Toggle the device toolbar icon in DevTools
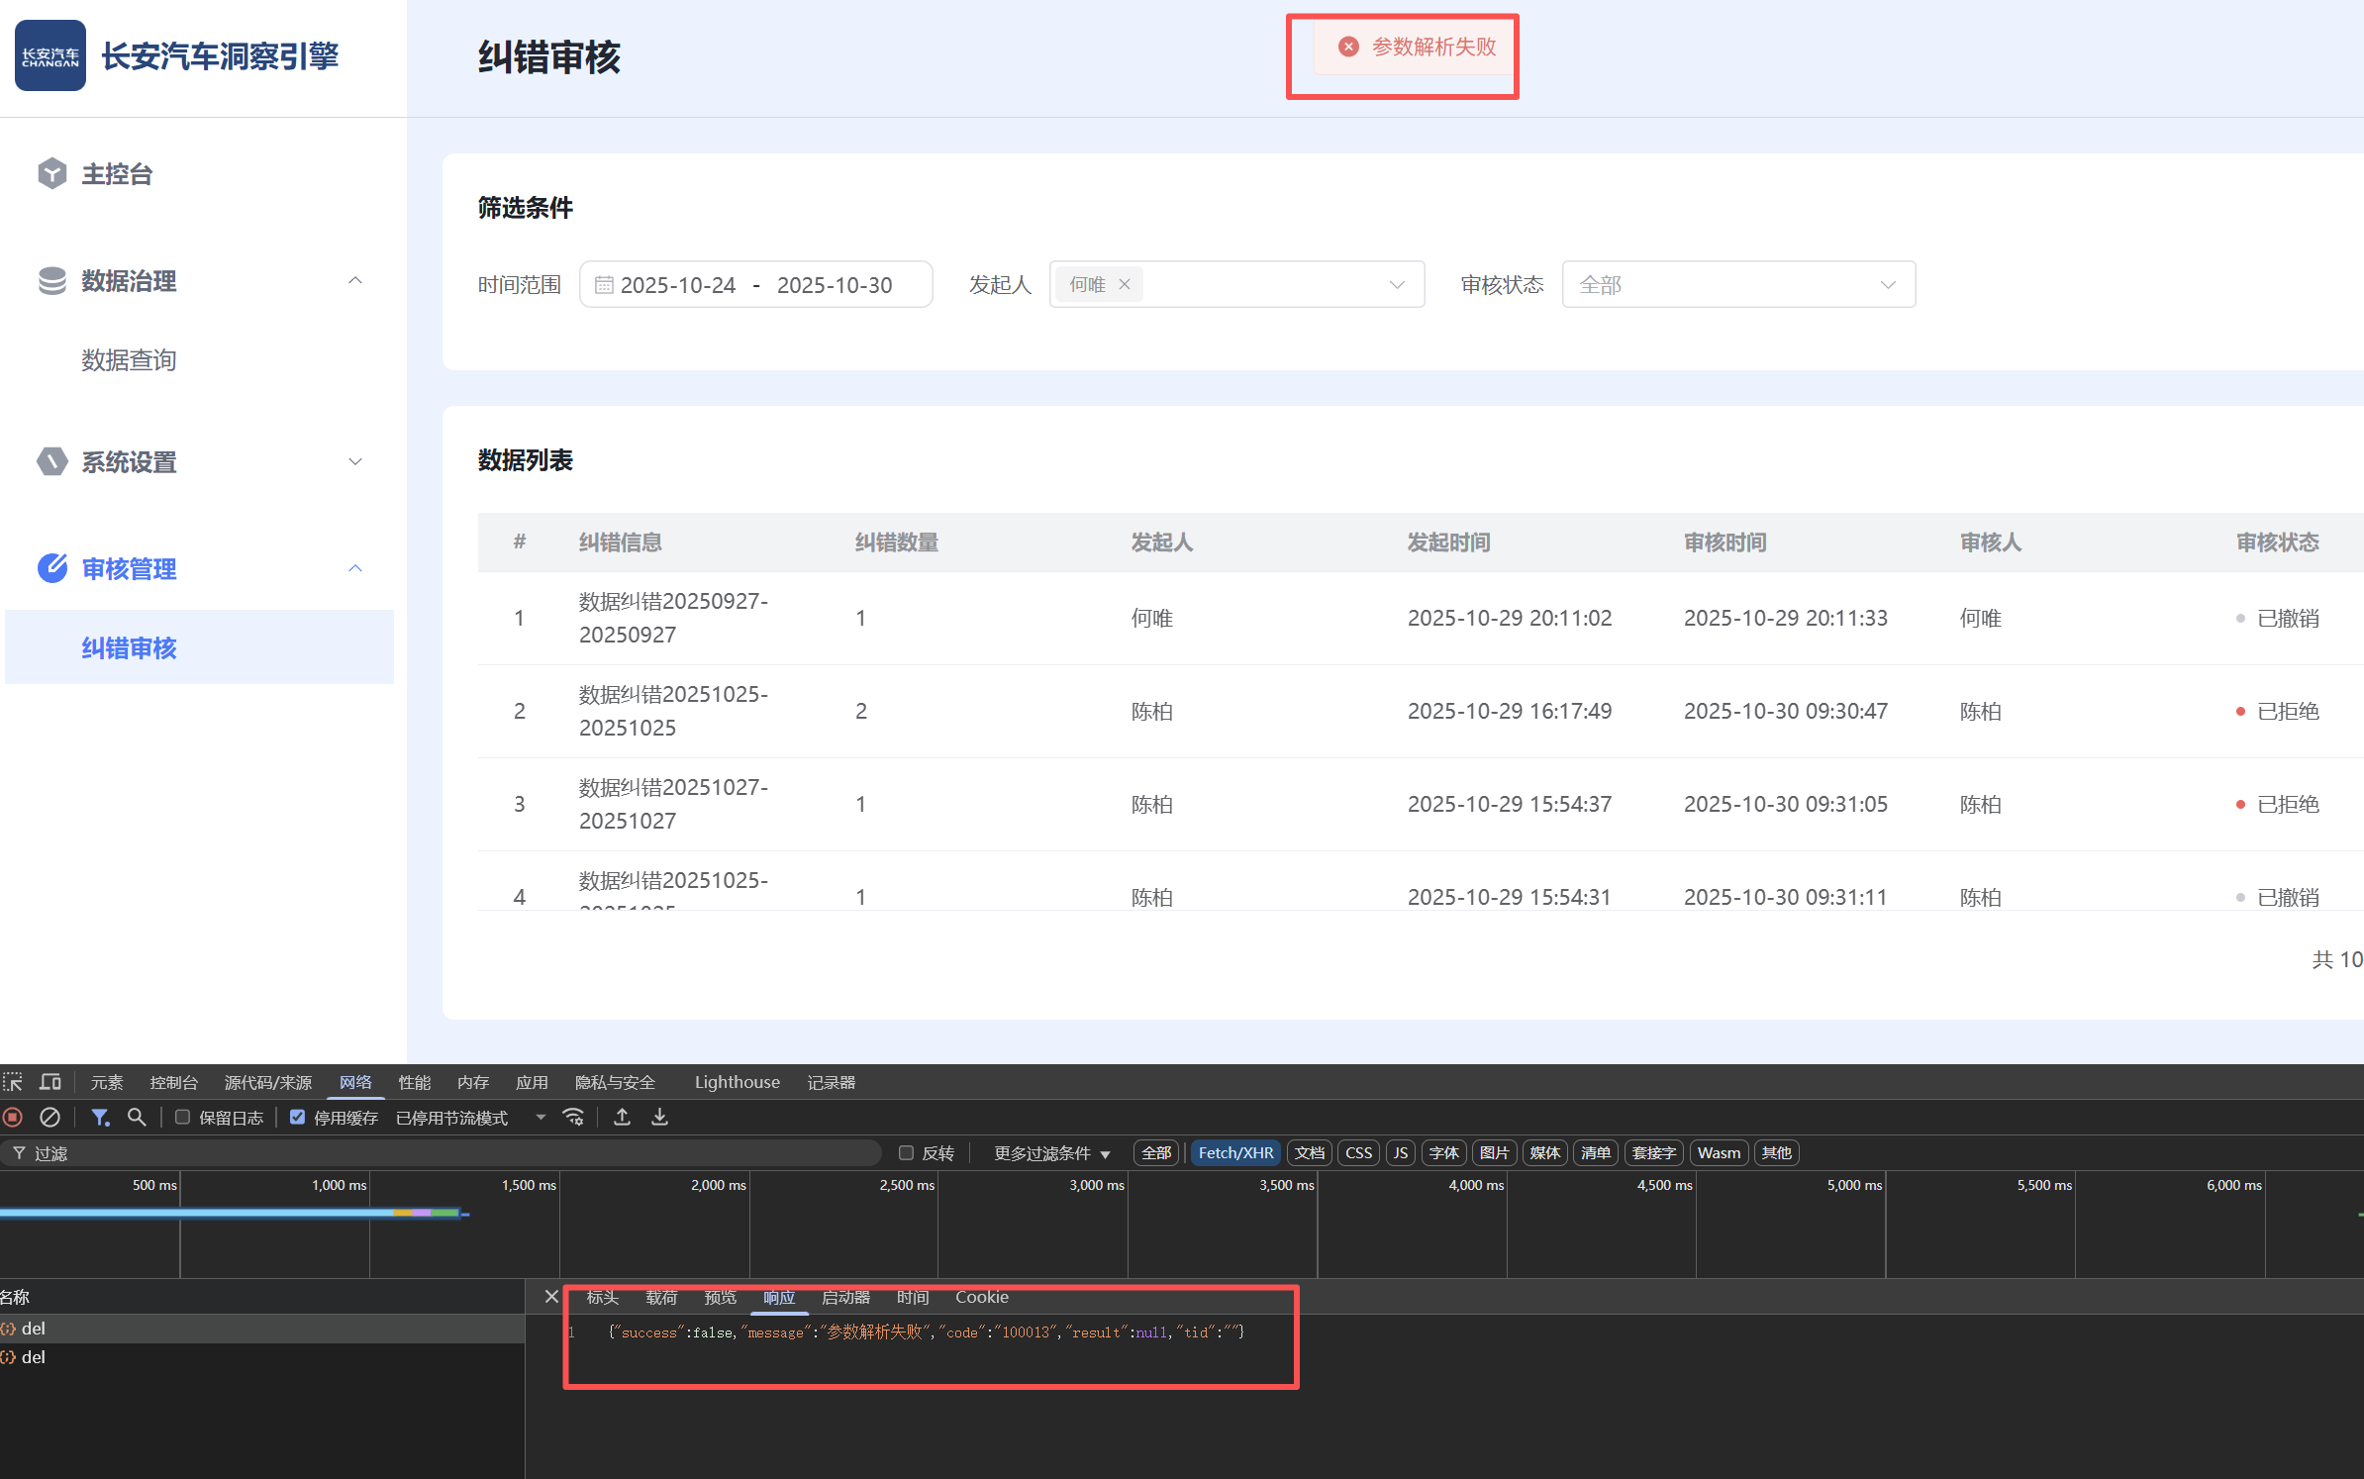The height and width of the screenshot is (1479, 2364). (x=49, y=1082)
